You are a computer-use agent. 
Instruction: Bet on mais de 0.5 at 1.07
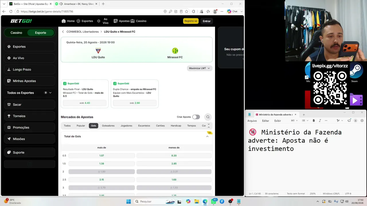[x=101, y=156]
